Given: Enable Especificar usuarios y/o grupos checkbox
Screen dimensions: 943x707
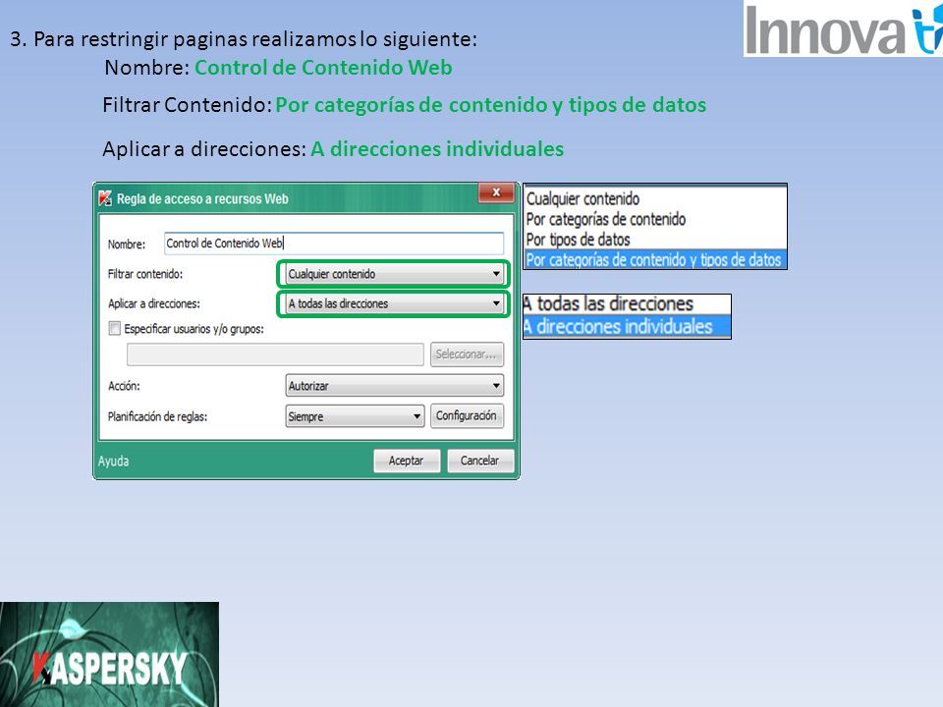Looking at the screenshot, I should [x=114, y=328].
